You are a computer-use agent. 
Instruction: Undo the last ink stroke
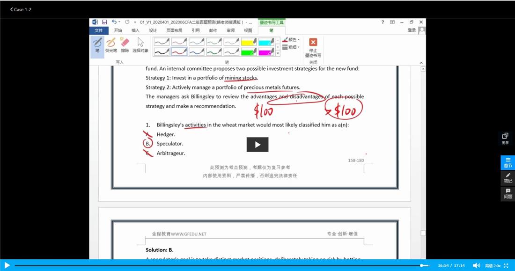pos(114,22)
